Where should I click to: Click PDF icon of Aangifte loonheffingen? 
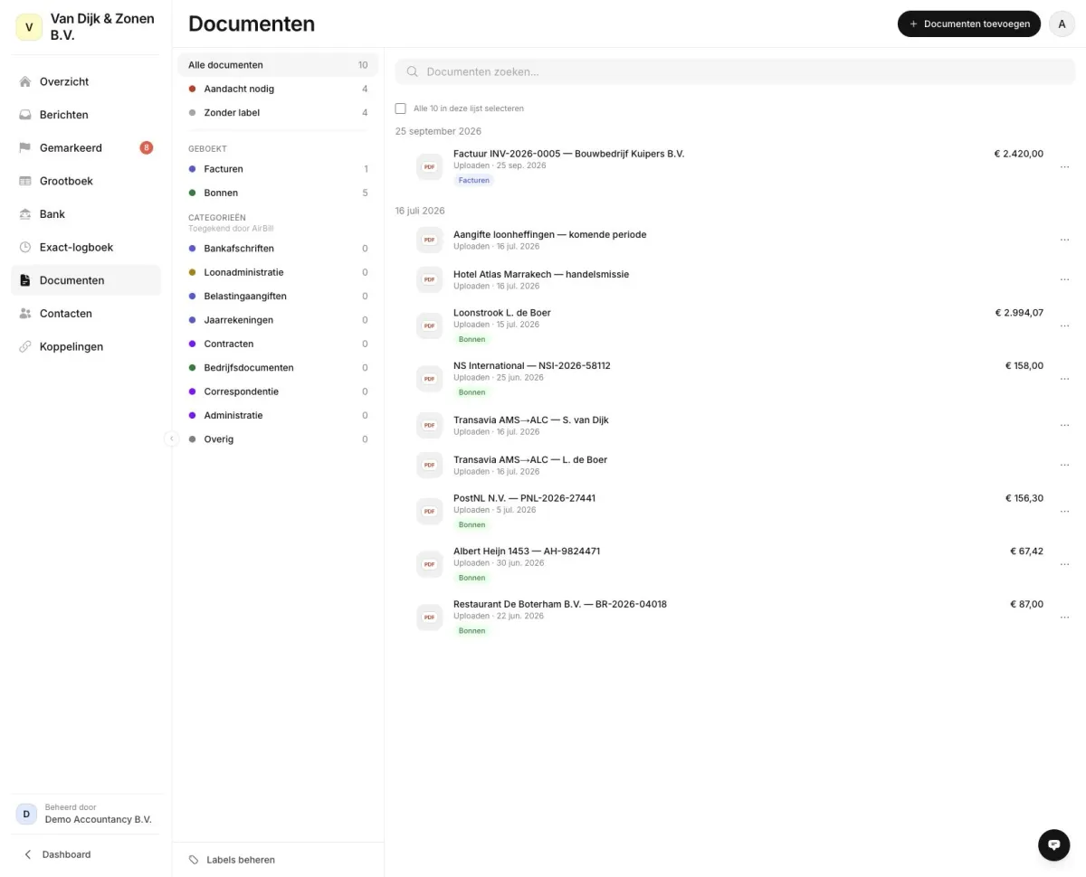click(429, 240)
